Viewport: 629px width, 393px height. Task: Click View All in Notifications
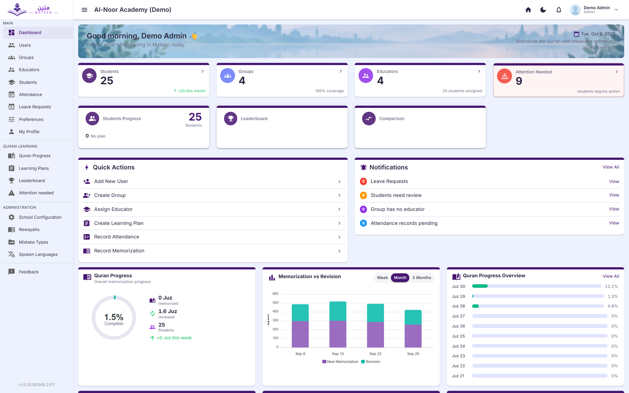pos(611,167)
